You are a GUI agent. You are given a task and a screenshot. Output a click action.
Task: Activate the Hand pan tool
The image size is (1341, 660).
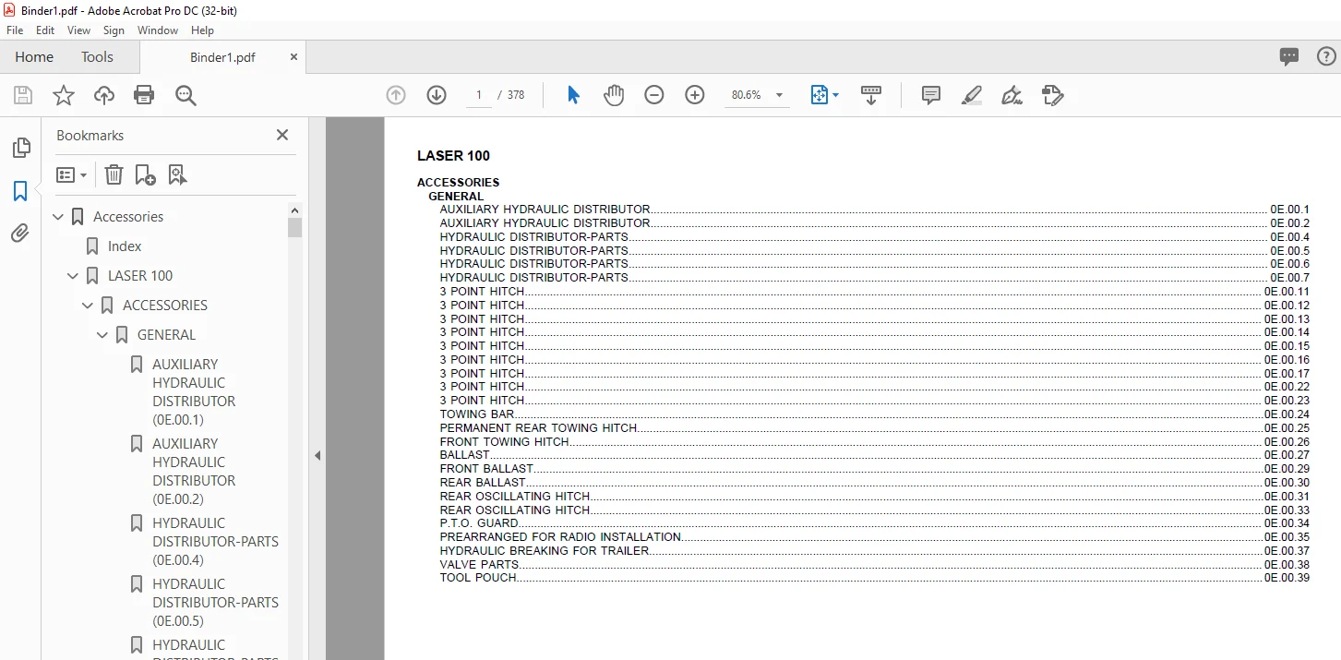click(x=614, y=95)
